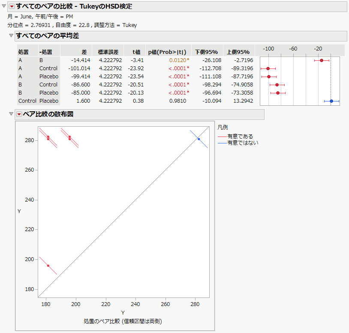Screen dimensions: 349x333
Task: Select the lone red point near Y 196
Action: [x=48, y=266]
